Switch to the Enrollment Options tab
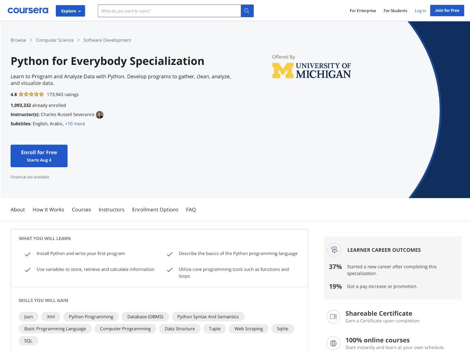This screenshot has width=470, height=352. point(155,210)
